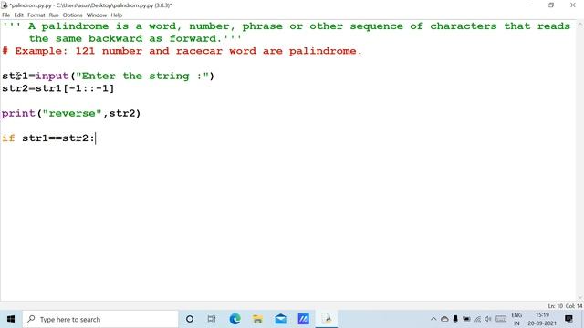Click the IDLE icon in title bar
Viewport: 584px width, 328px height.
5,5
